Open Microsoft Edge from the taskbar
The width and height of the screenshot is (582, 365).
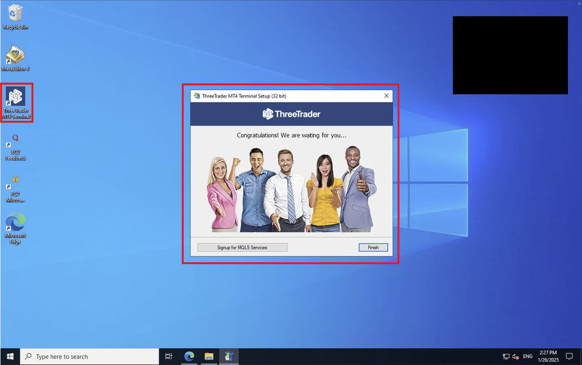tap(190, 356)
